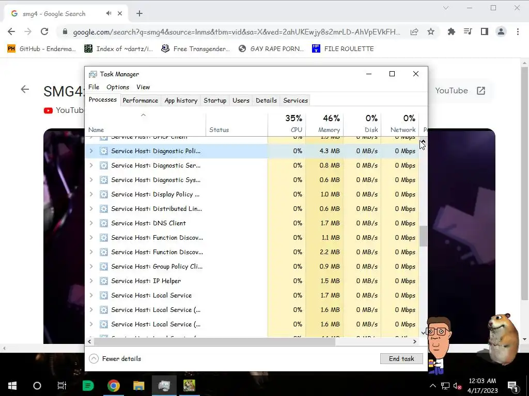The height and width of the screenshot is (396, 529).
Task: Open the Windows Start menu
Action: (x=12, y=386)
